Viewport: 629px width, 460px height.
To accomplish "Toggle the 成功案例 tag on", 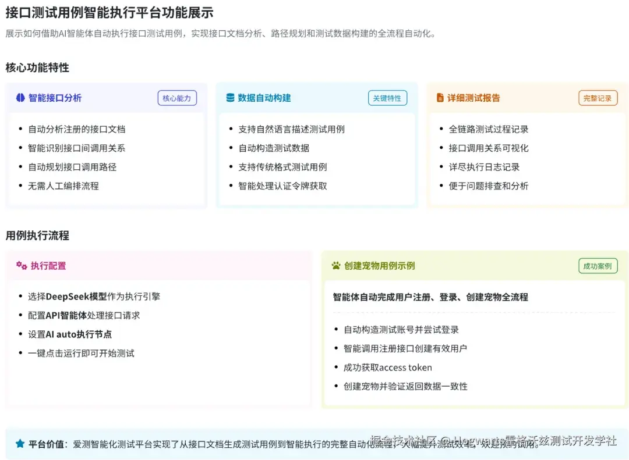I will [598, 265].
